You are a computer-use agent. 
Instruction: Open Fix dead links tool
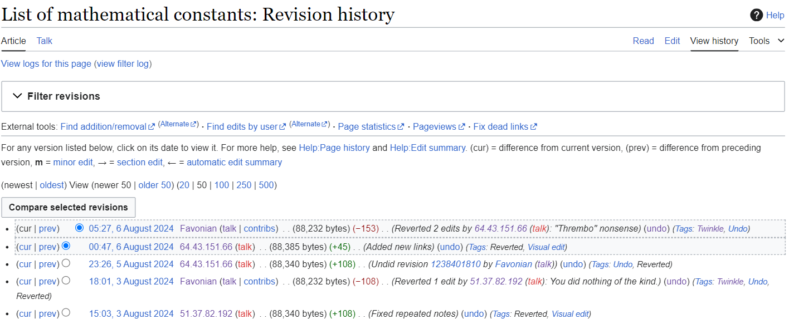[500, 127]
